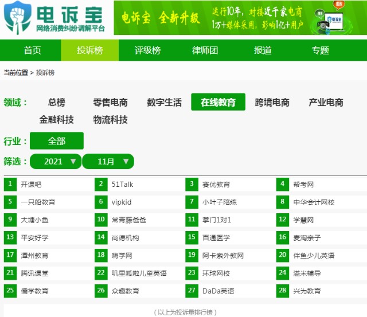
Task: Select the 跨境电商 category
Action: tap(272, 102)
